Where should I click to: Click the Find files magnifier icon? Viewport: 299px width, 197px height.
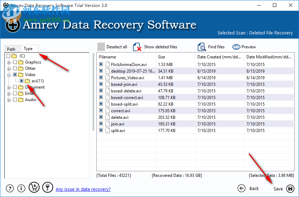(202, 47)
